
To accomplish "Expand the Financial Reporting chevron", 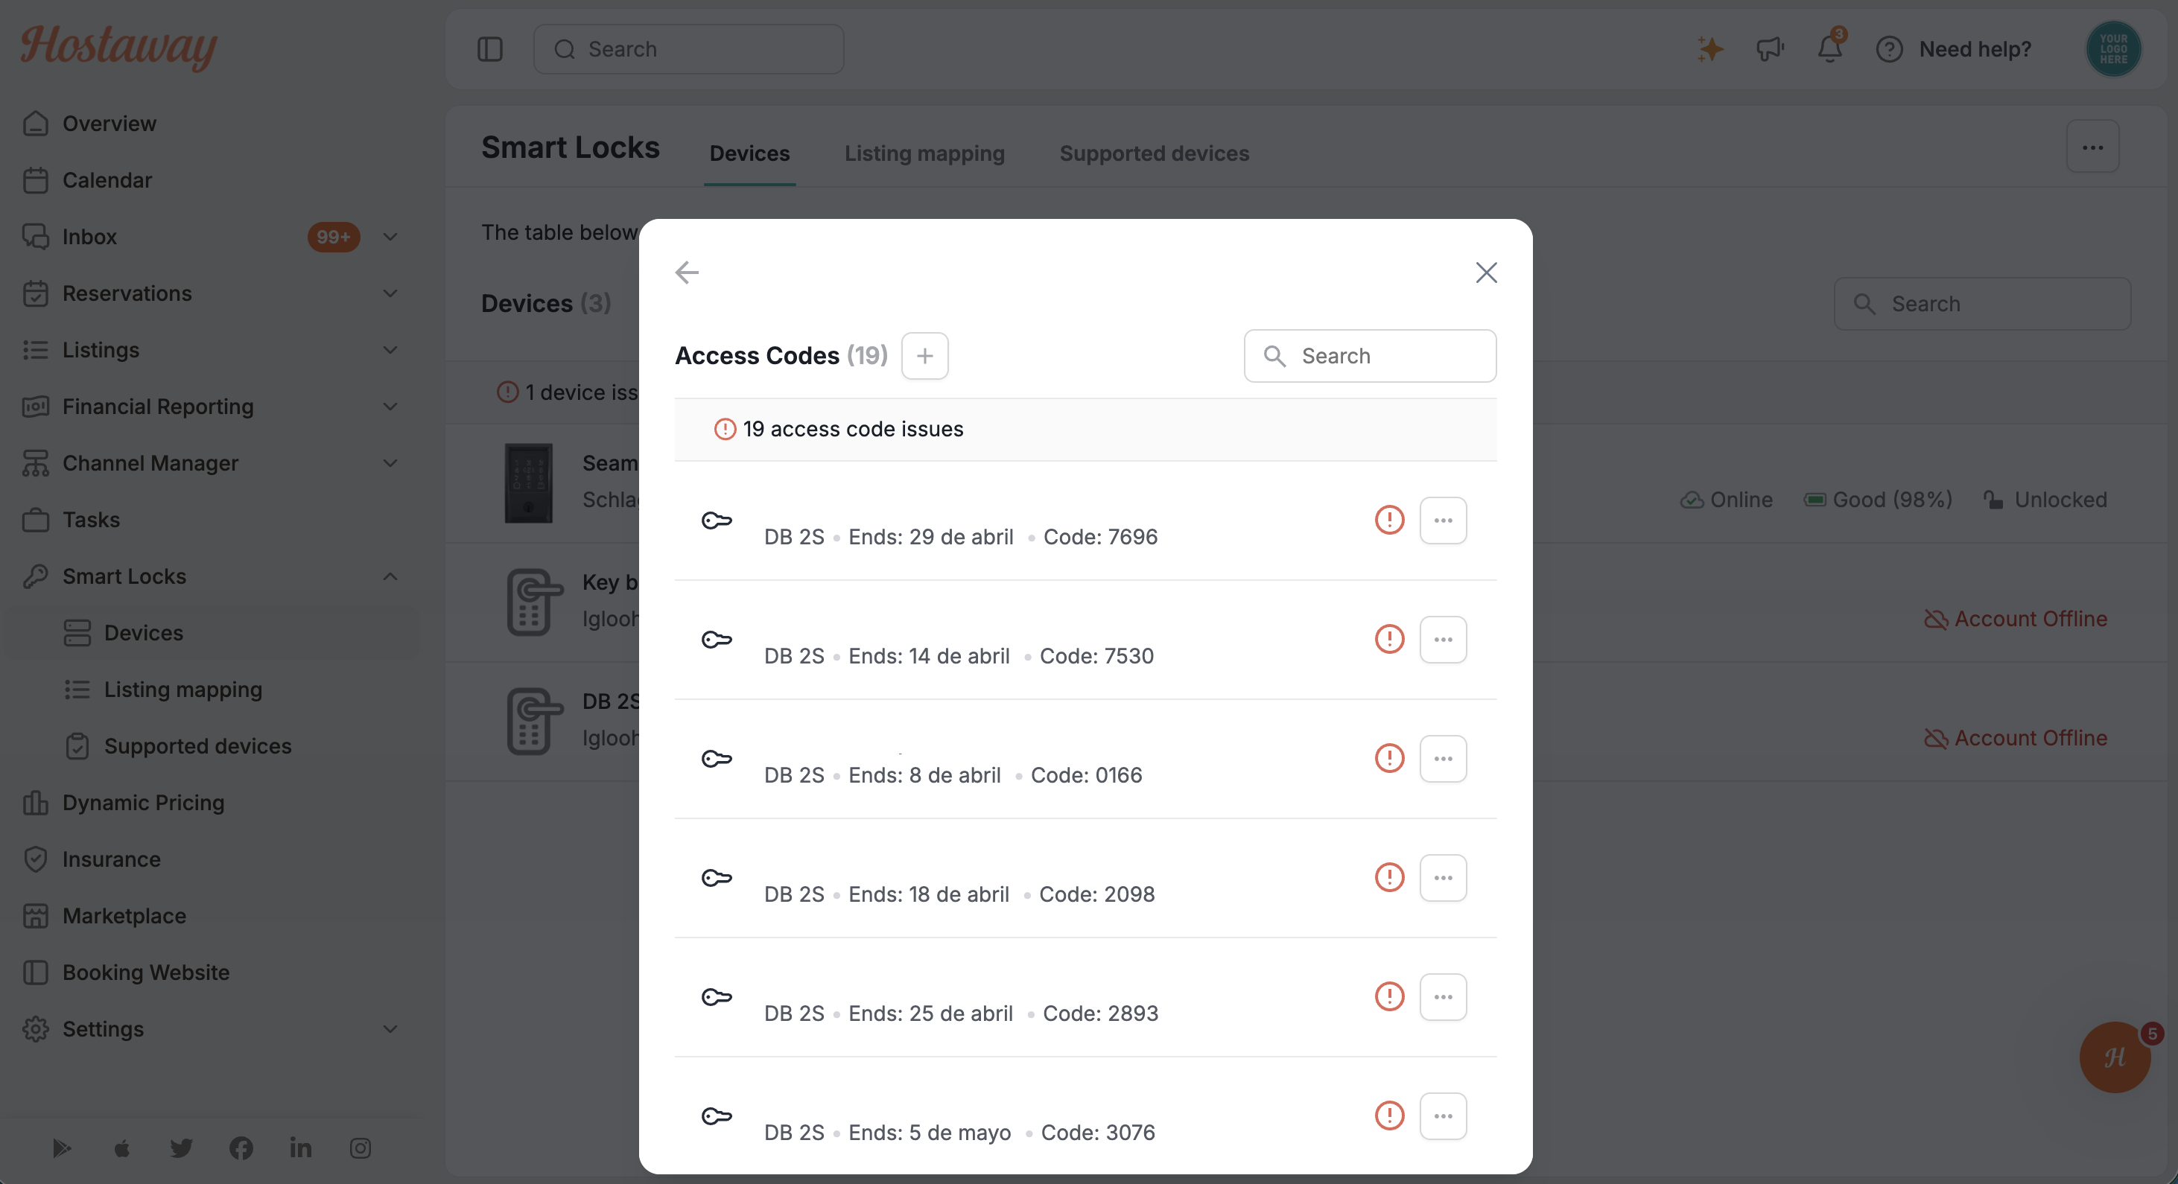I will click(390, 407).
